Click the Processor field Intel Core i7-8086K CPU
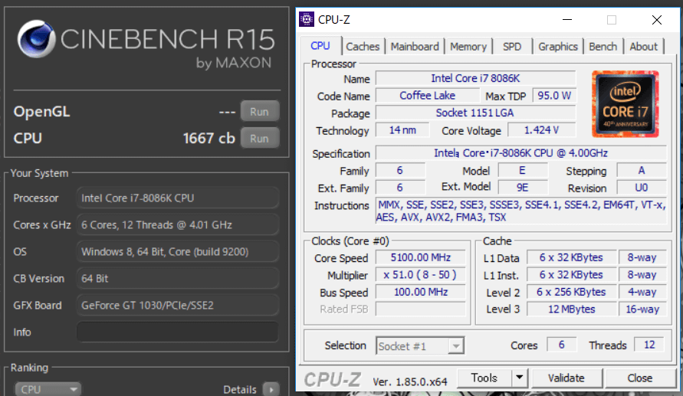 point(178,198)
